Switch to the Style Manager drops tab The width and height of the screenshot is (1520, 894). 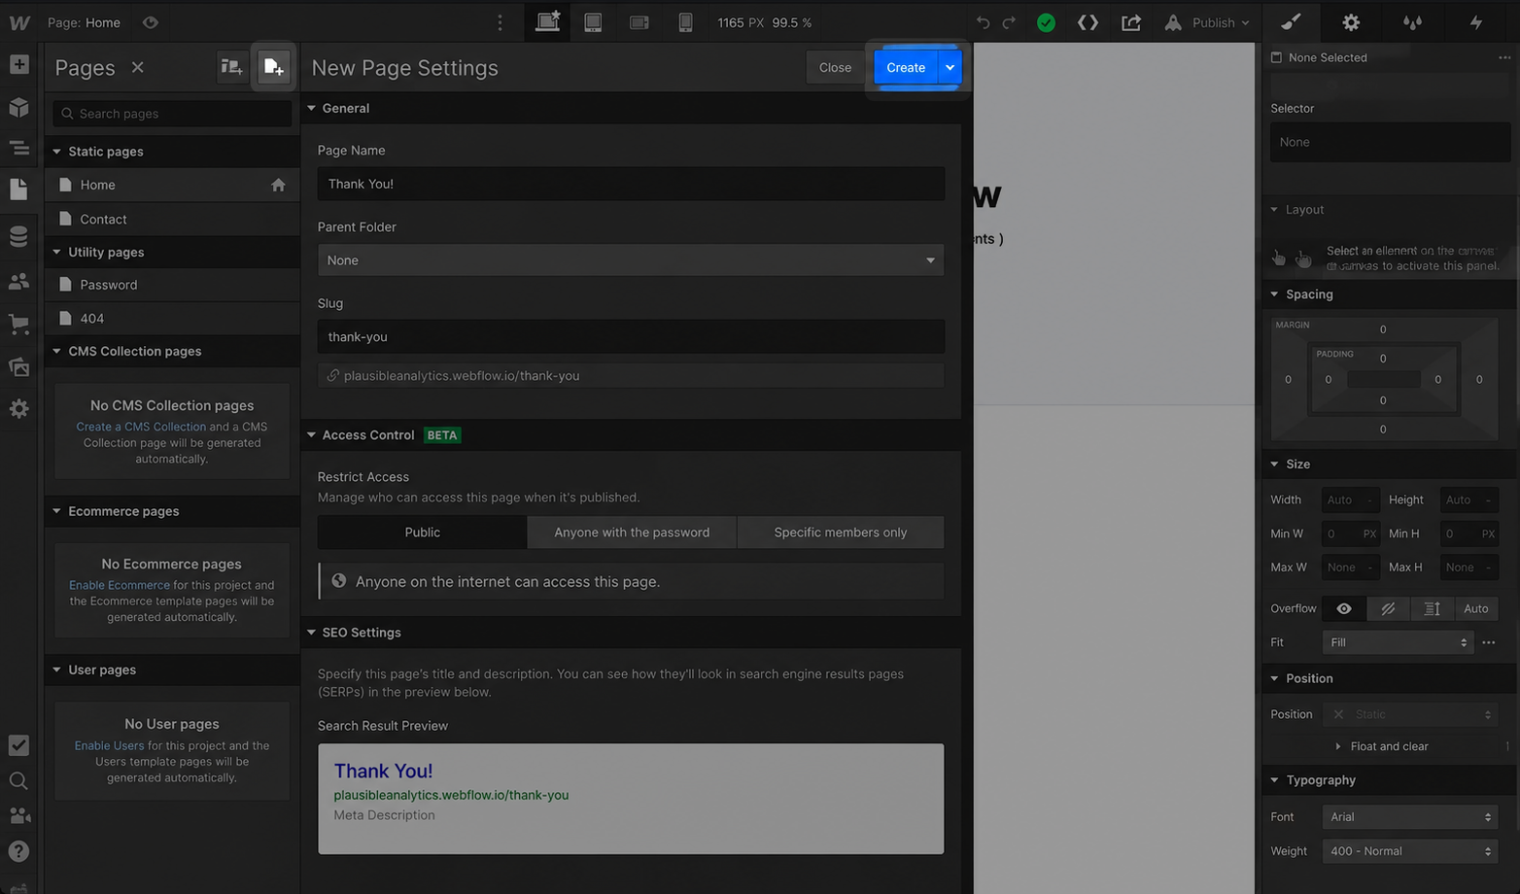[1412, 22]
